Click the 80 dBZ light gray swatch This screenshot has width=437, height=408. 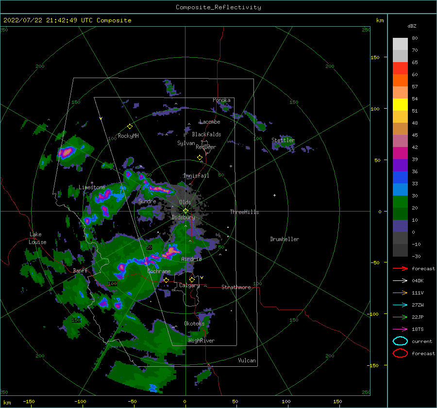[x=400, y=44]
